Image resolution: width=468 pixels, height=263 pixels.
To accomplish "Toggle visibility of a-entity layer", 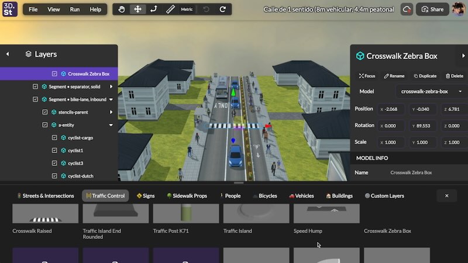I will 45,125.
